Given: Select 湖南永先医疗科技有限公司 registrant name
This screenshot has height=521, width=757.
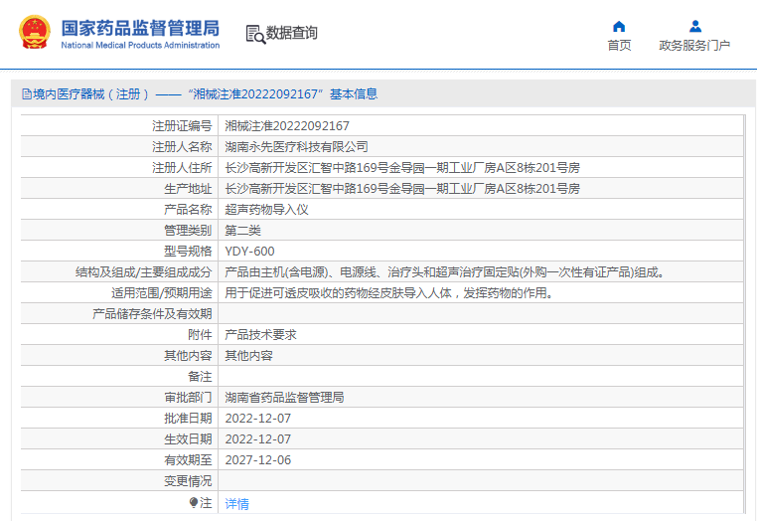Looking at the screenshot, I should (x=296, y=146).
